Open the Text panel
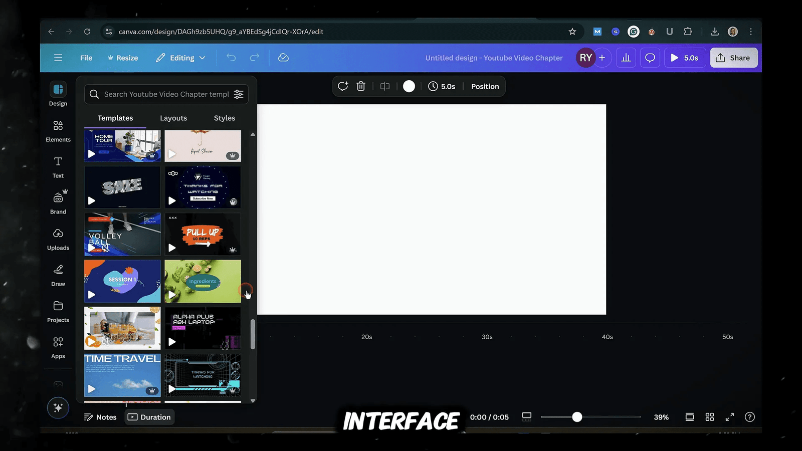Image resolution: width=802 pixels, height=451 pixels. click(x=58, y=167)
